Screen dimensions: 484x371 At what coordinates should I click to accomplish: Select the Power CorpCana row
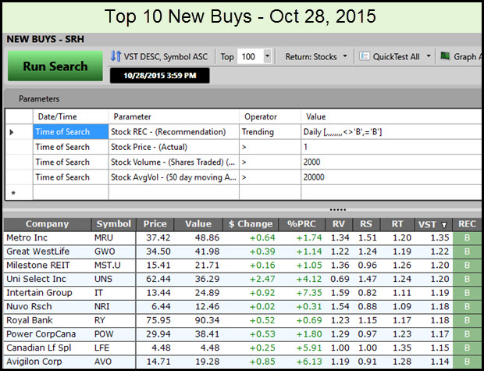pyautogui.click(x=242, y=334)
